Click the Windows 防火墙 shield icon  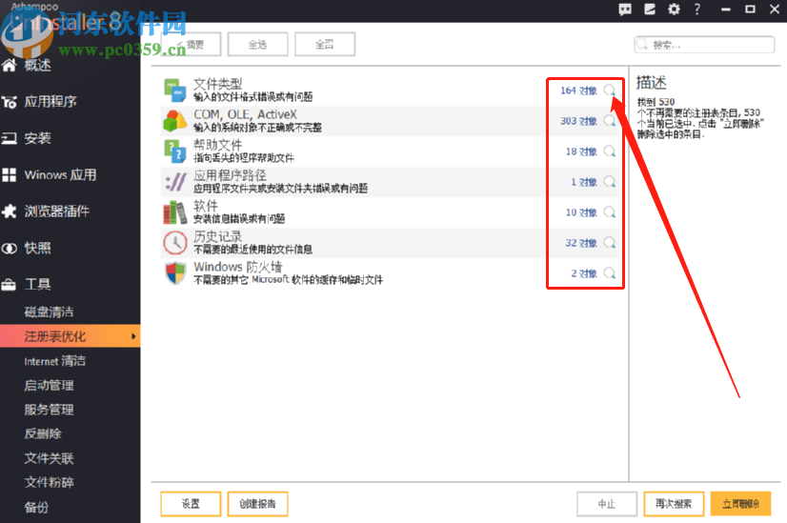tap(175, 273)
